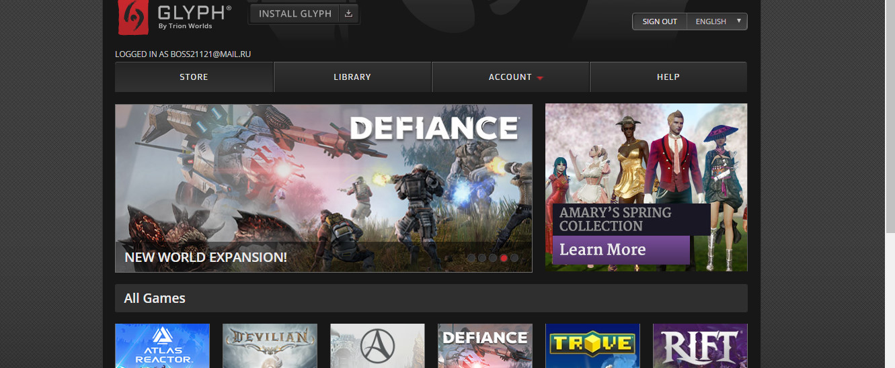Click the Defiance New World Expansion banner
This screenshot has width=895, height=368.
pyautogui.click(x=323, y=188)
